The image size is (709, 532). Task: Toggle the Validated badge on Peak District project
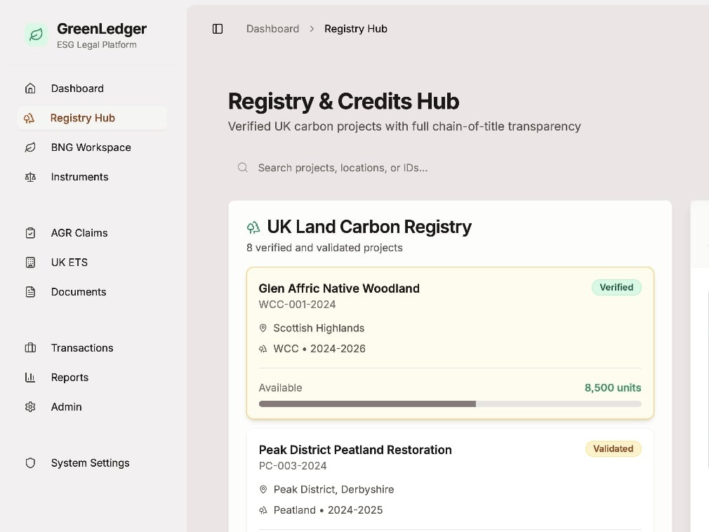coord(613,448)
